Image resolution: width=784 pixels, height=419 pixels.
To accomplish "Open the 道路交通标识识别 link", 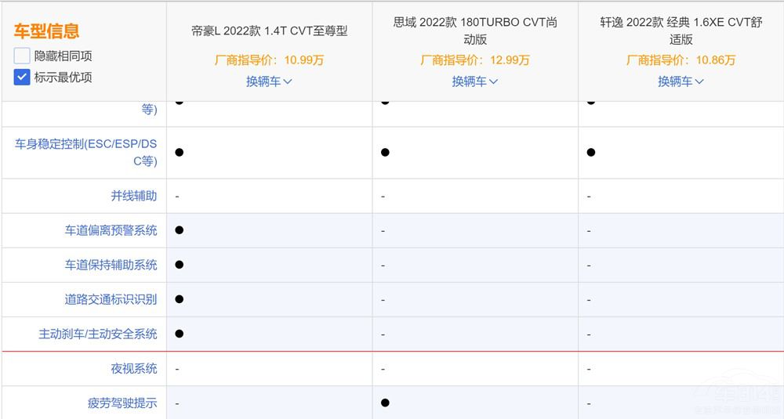I will 111,299.
